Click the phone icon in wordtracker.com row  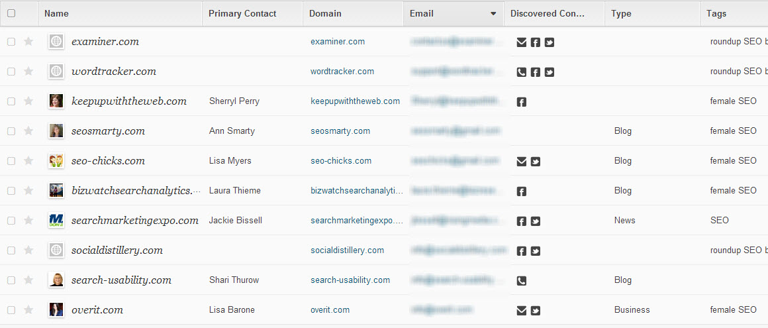522,73
